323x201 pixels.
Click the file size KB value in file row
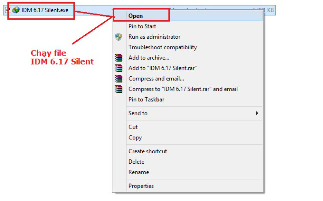[263, 10]
